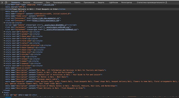Switch to the Защита tab
Screen dimensions: 179x98
[101, 3]
